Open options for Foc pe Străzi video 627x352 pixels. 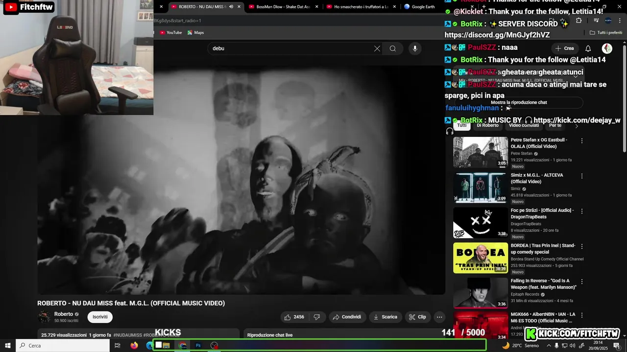pos(582,211)
